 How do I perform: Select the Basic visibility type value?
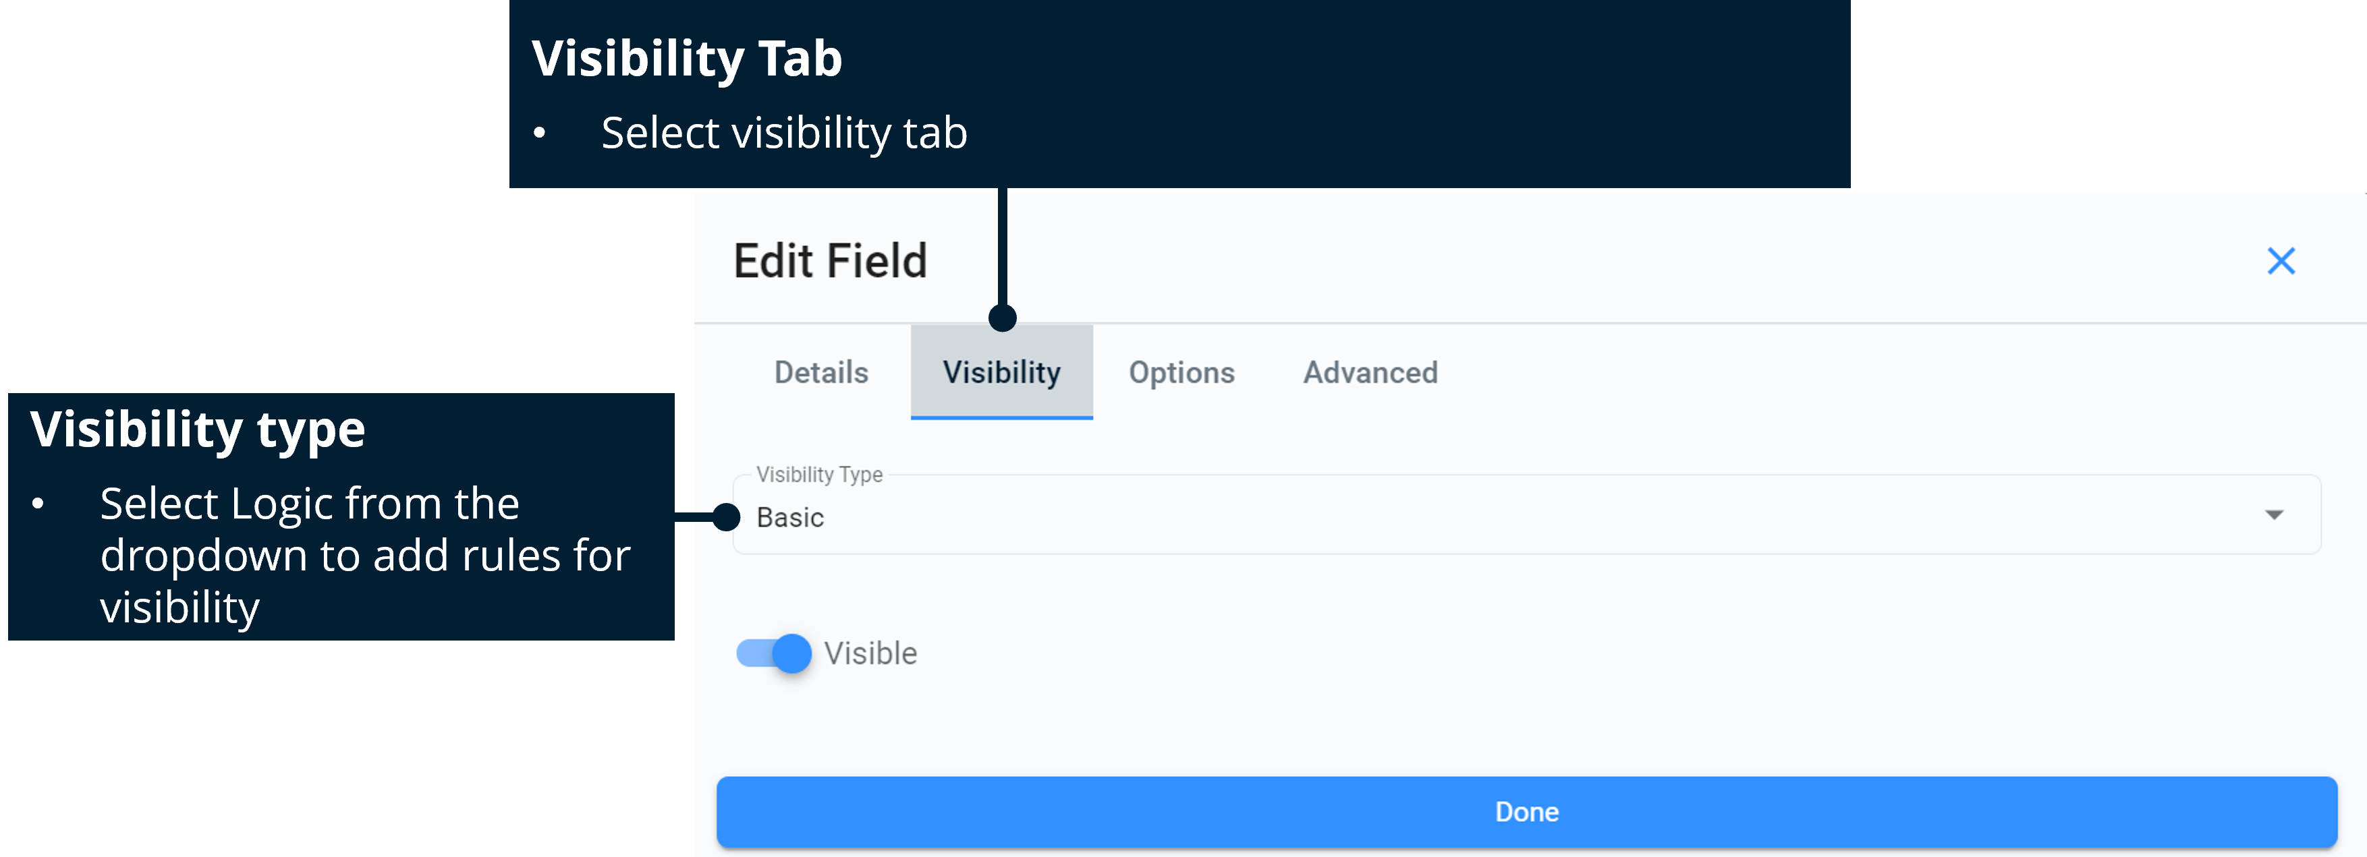tap(790, 516)
